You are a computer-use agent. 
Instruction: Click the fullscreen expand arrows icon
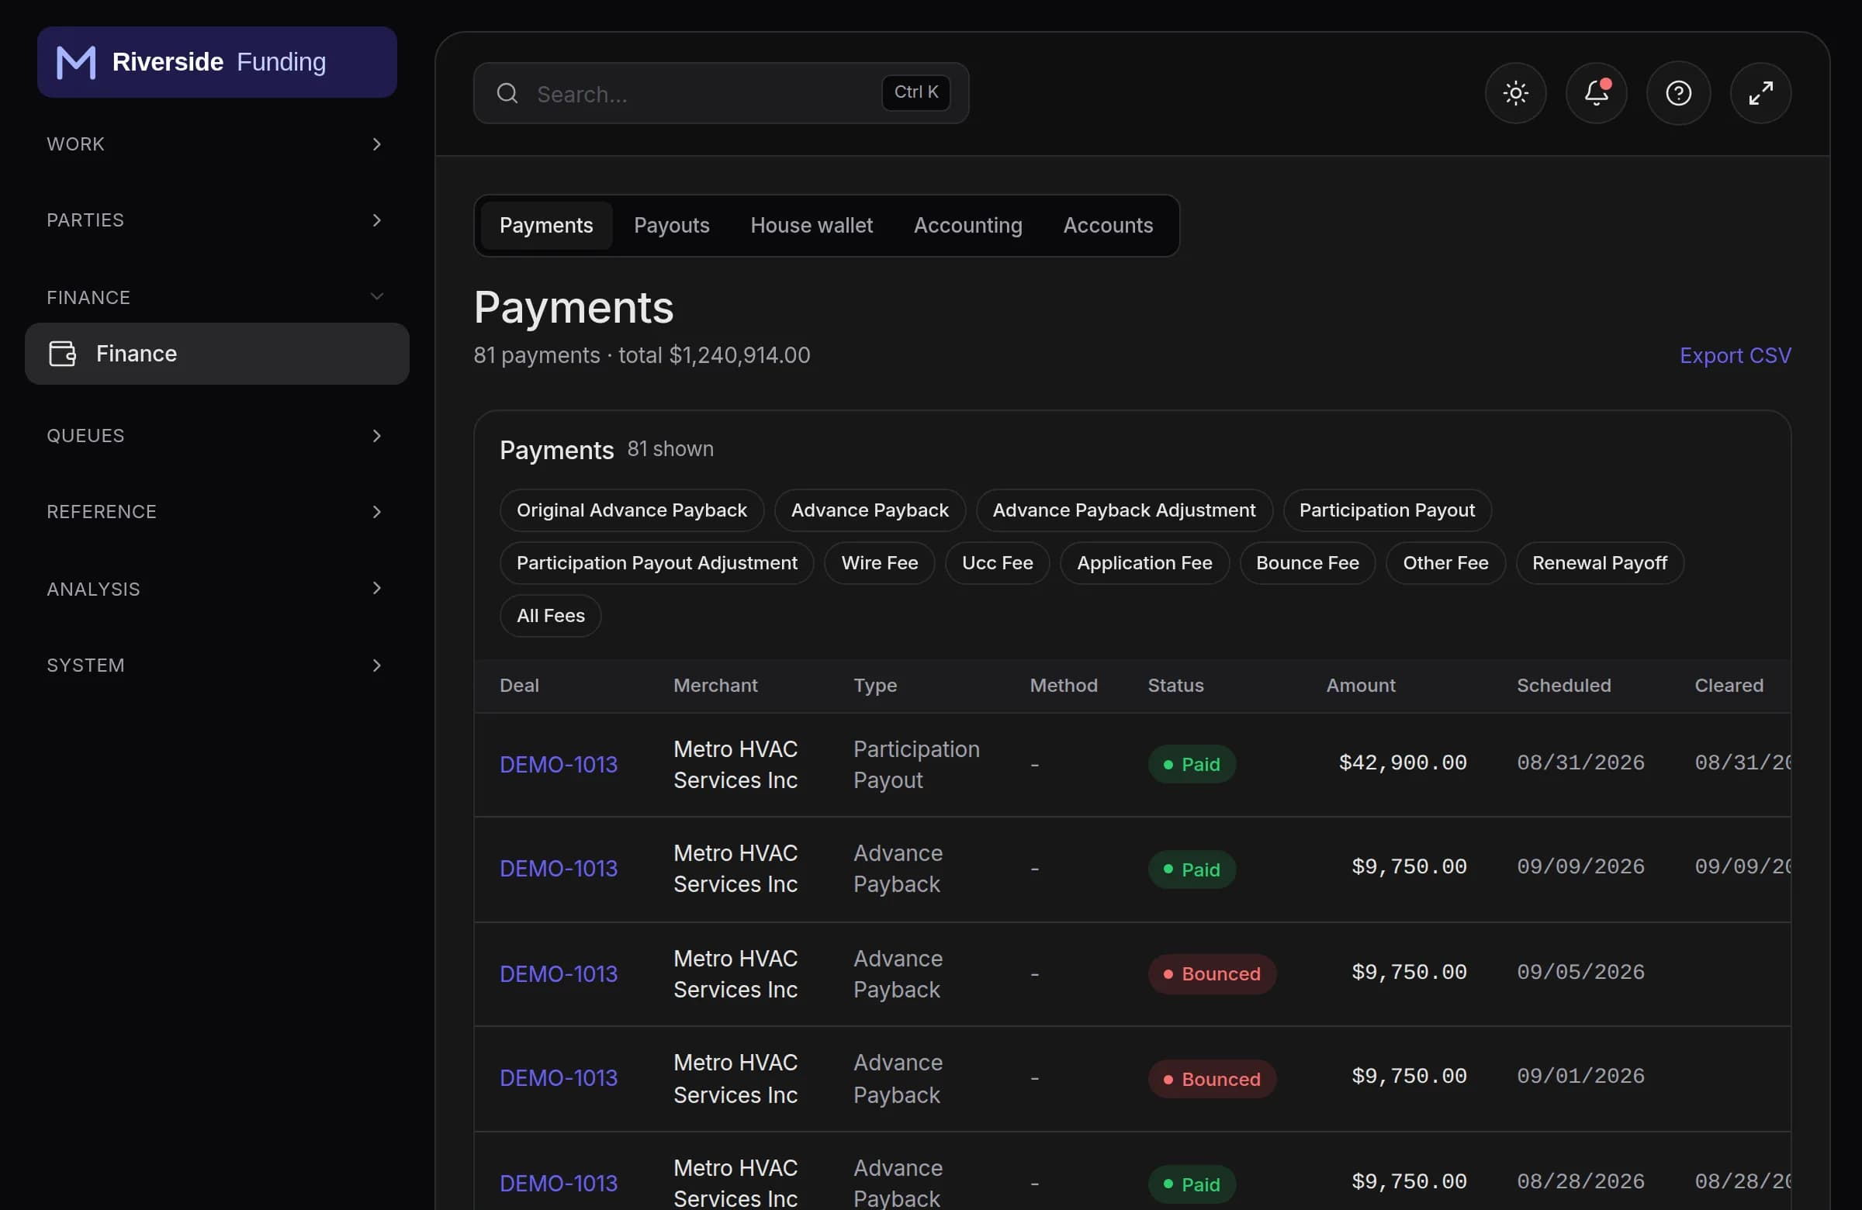pyautogui.click(x=1760, y=93)
